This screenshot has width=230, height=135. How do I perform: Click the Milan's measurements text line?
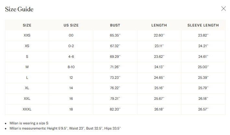point(65,128)
